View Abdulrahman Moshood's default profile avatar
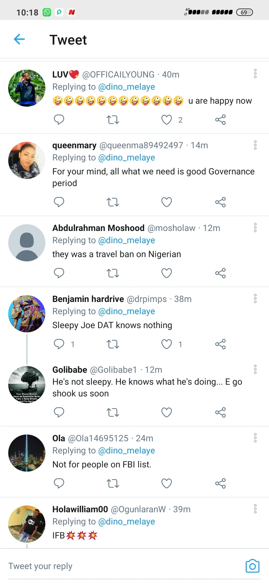Screen dimensions: 269x583 (x=27, y=243)
